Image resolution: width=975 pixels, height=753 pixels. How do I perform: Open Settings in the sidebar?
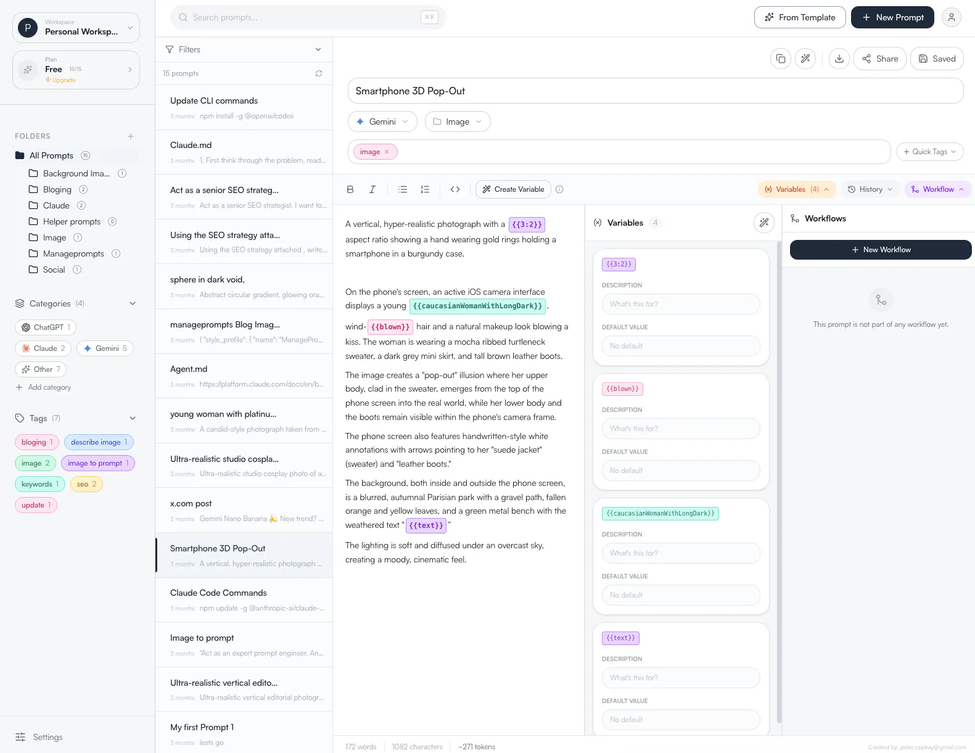(x=39, y=737)
